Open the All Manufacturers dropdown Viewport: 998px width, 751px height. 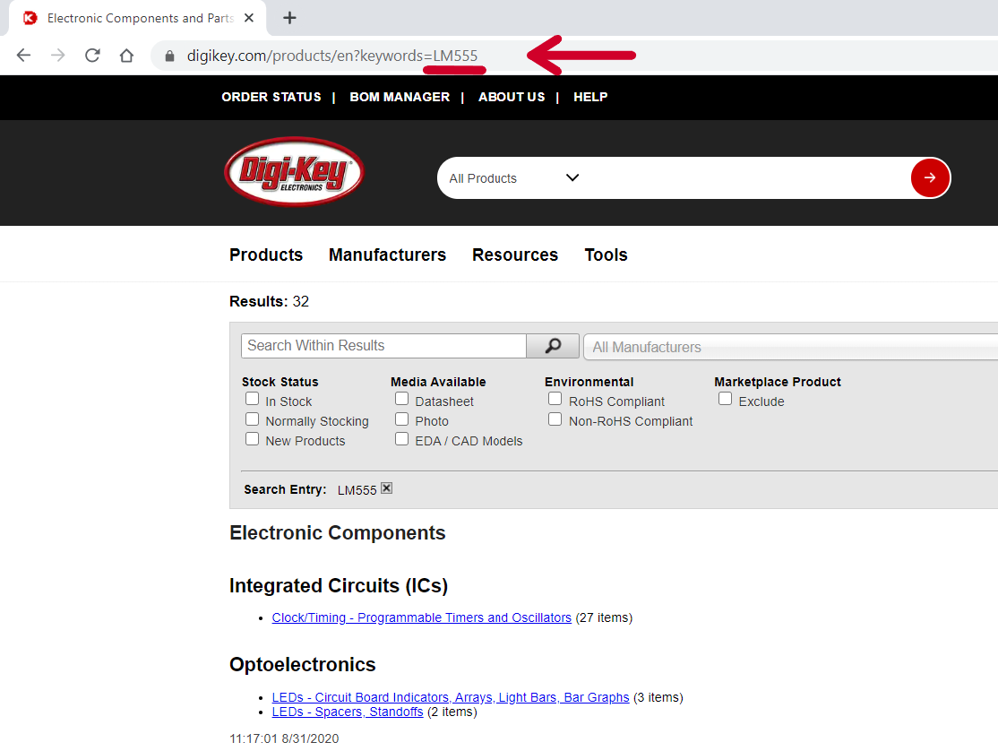pyautogui.click(x=790, y=347)
